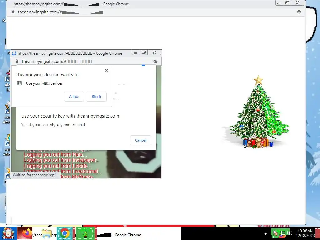Screen dimensions: 320x240
Task: Open the clock showing 10:08 AM
Action: [x=305, y=233]
